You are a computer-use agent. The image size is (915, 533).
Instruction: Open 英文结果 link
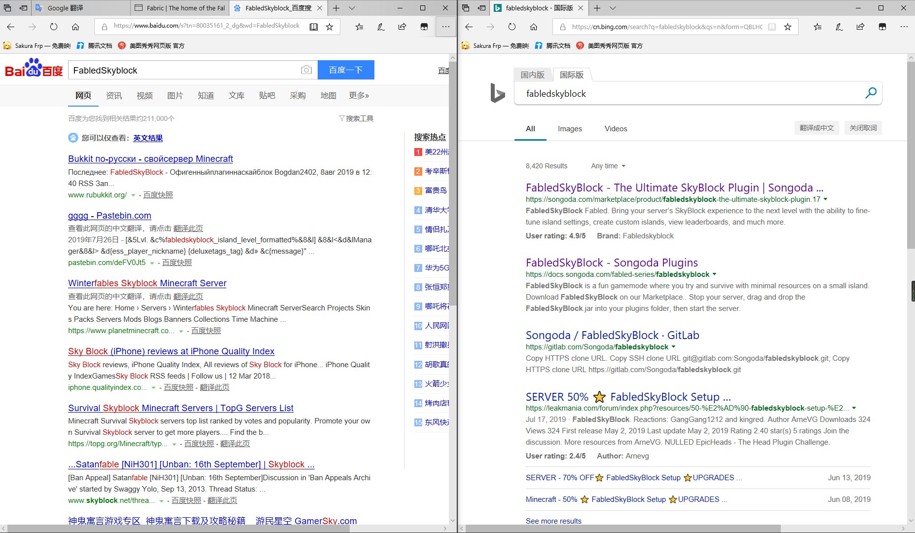[x=148, y=138]
